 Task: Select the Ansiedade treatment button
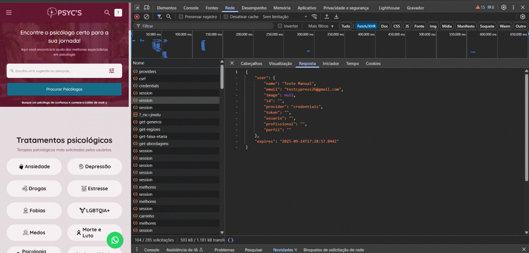(x=34, y=167)
